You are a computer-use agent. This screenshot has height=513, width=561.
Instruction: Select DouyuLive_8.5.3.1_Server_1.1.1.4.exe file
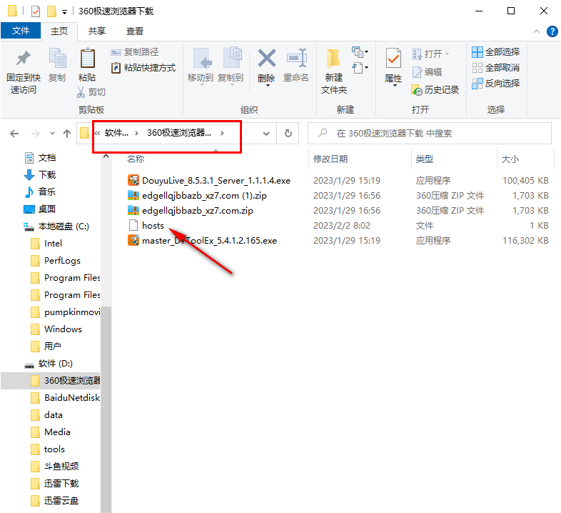point(216,181)
